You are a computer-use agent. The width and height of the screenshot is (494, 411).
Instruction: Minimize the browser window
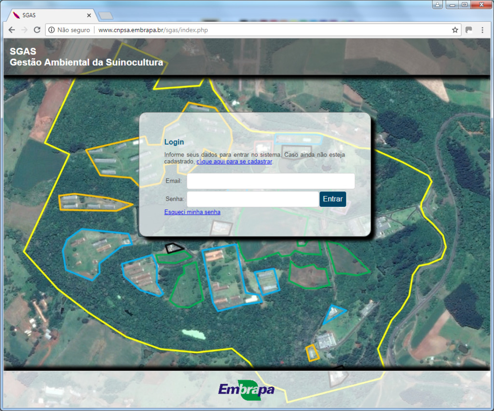tap(452, 5)
